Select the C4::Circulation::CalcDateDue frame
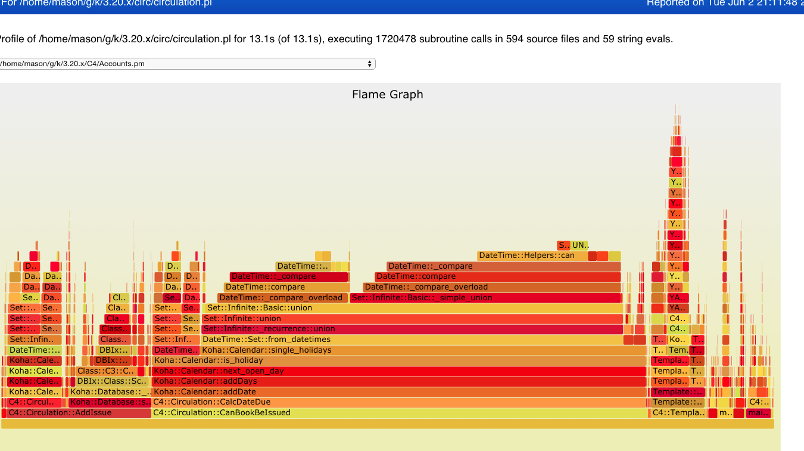The height and width of the screenshot is (451, 804). 399,402
